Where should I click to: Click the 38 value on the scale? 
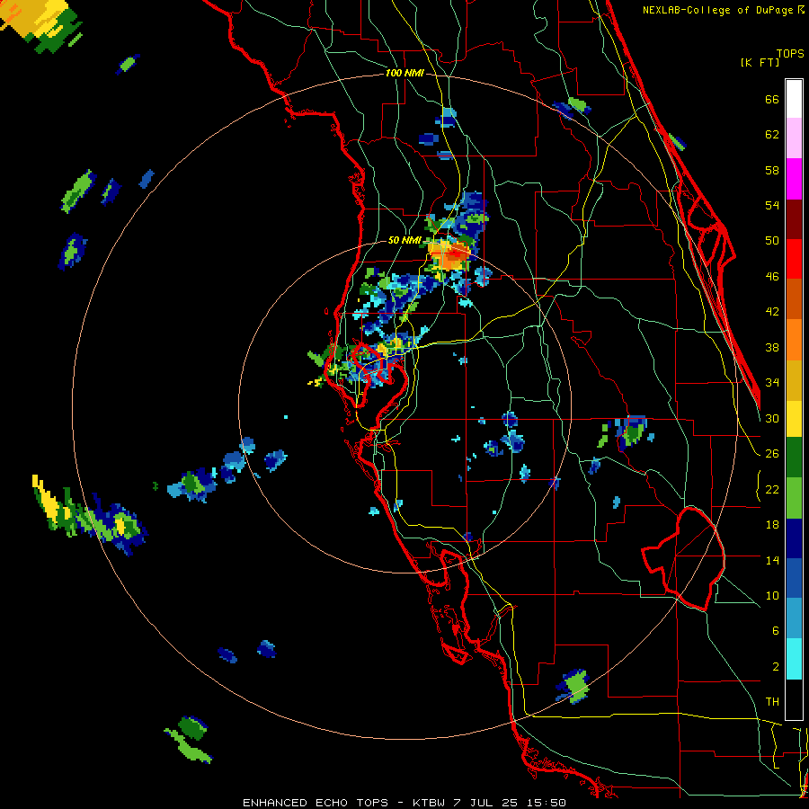coord(772,347)
